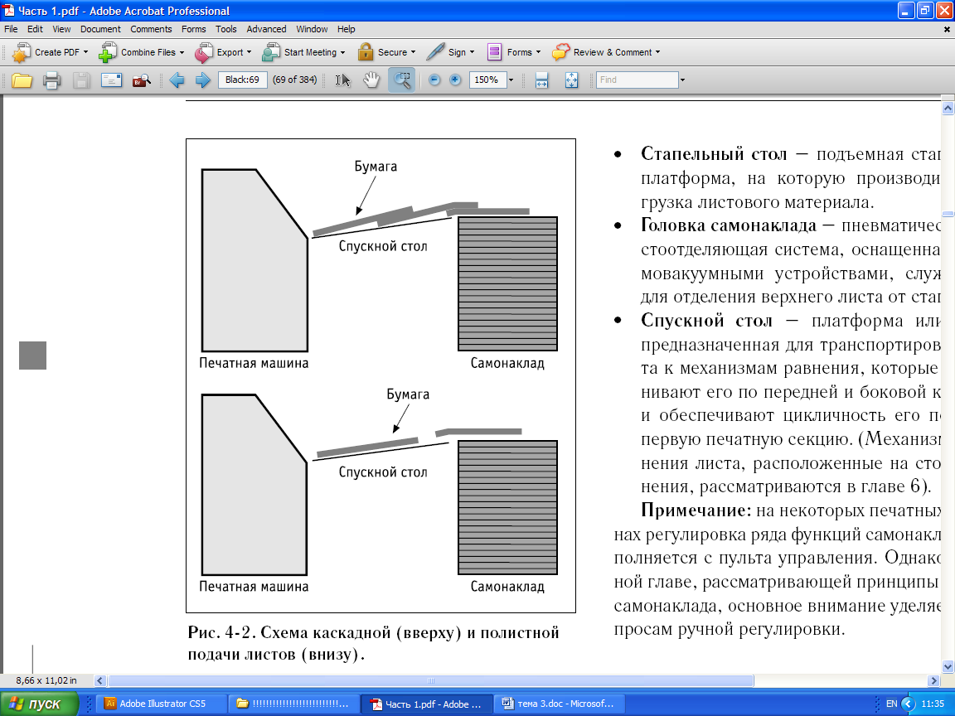This screenshot has width=955, height=716.
Task: Expand the Export dropdown arrow
Action: click(249, 52)
